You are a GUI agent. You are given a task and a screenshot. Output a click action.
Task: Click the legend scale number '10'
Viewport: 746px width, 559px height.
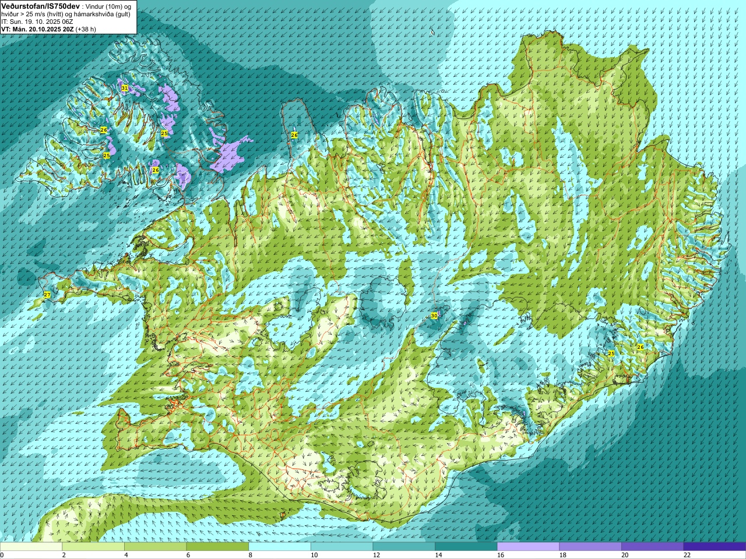(314, 555)
